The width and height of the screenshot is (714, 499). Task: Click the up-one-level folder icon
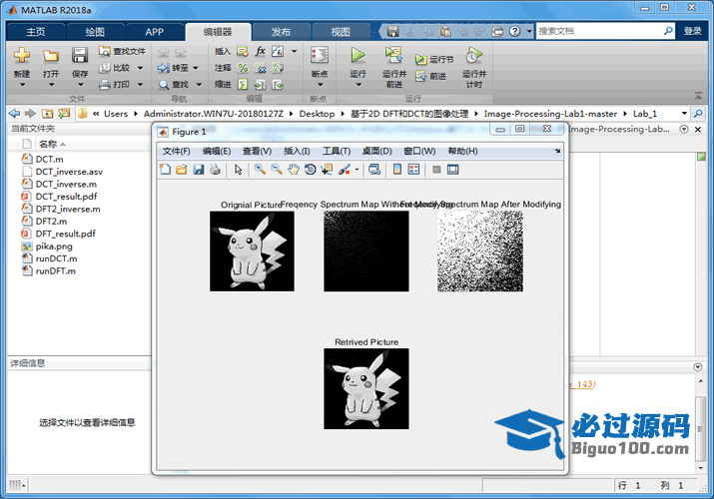47,113
